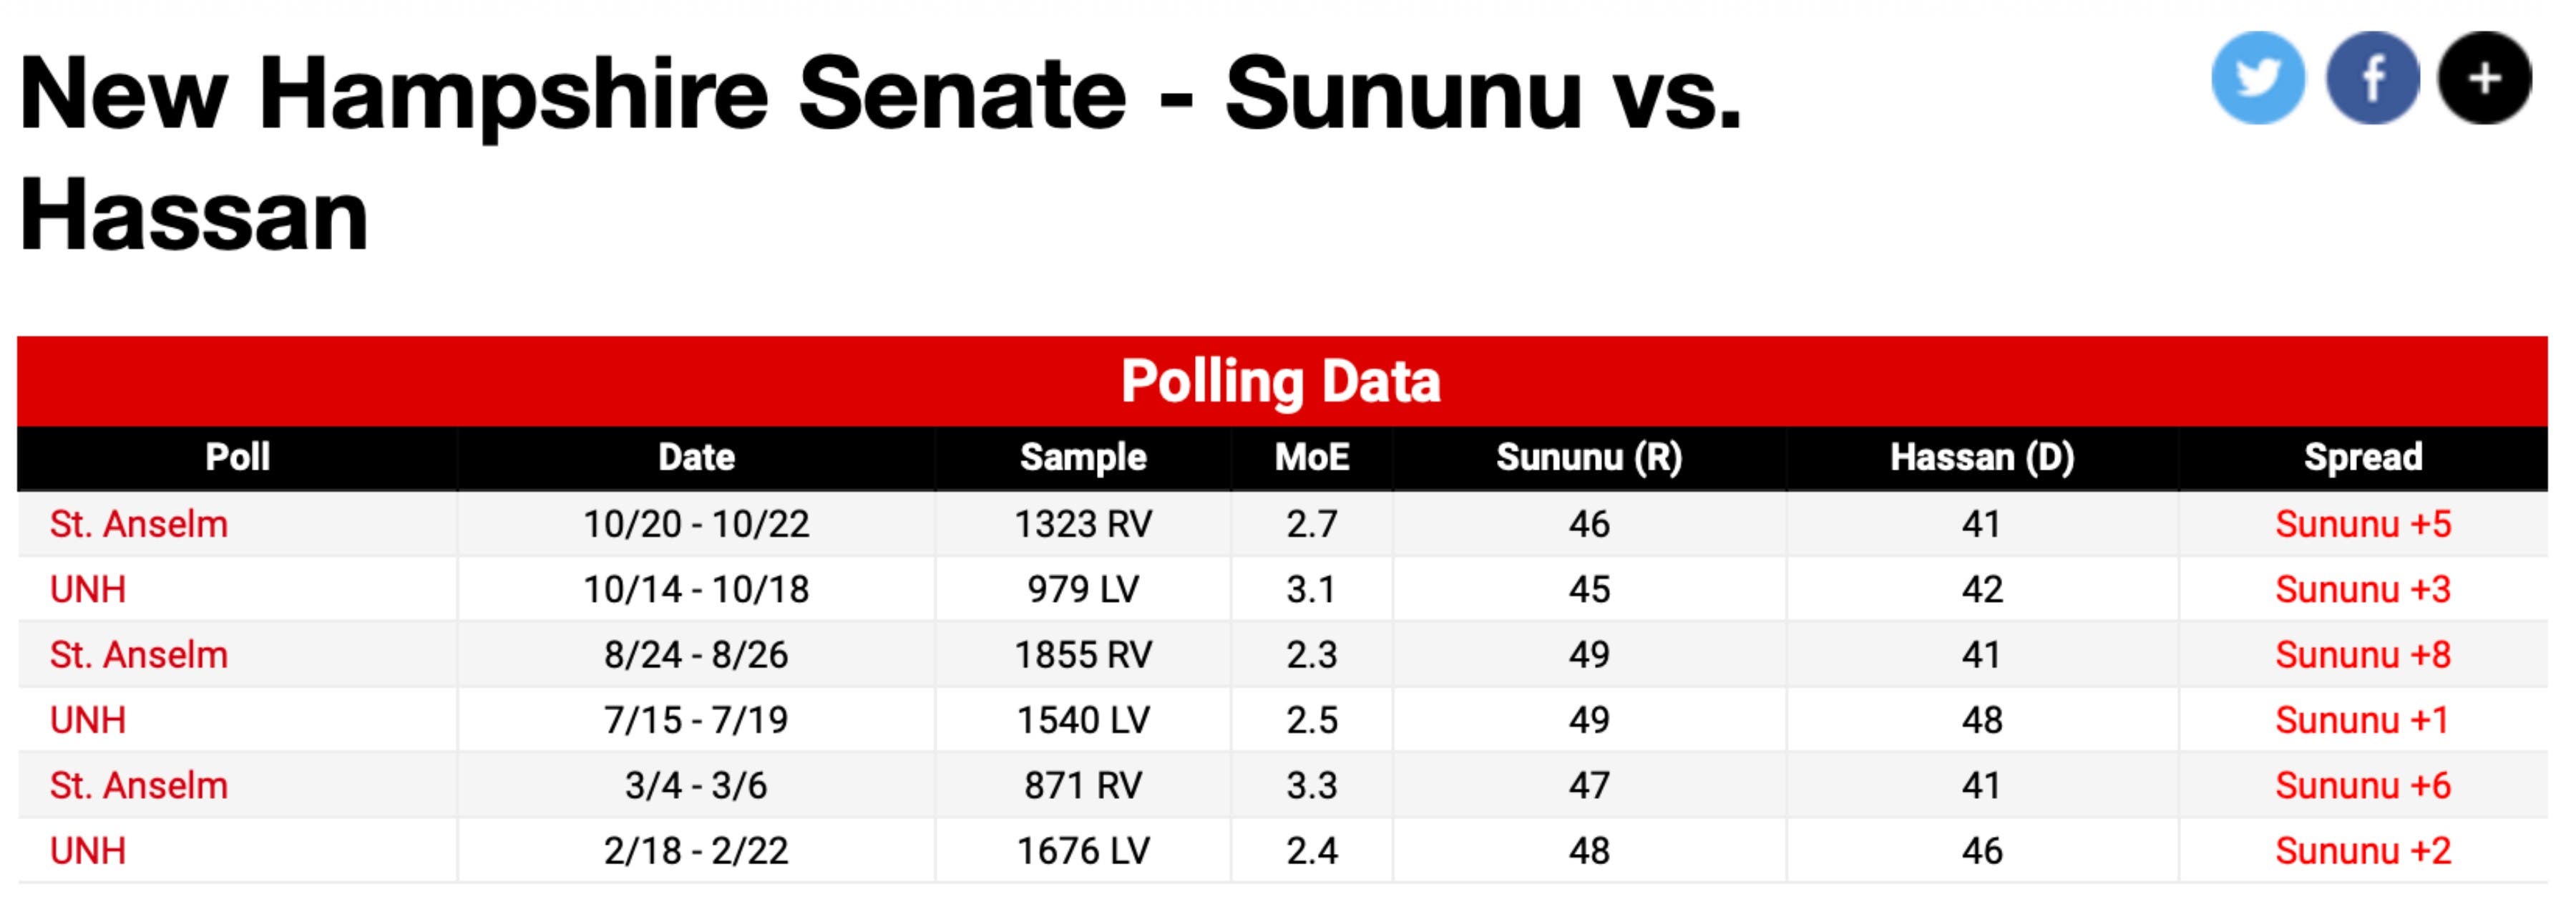Open the St. Anselm poll dated 8/24 - 8/26

(x=139, y=655)
